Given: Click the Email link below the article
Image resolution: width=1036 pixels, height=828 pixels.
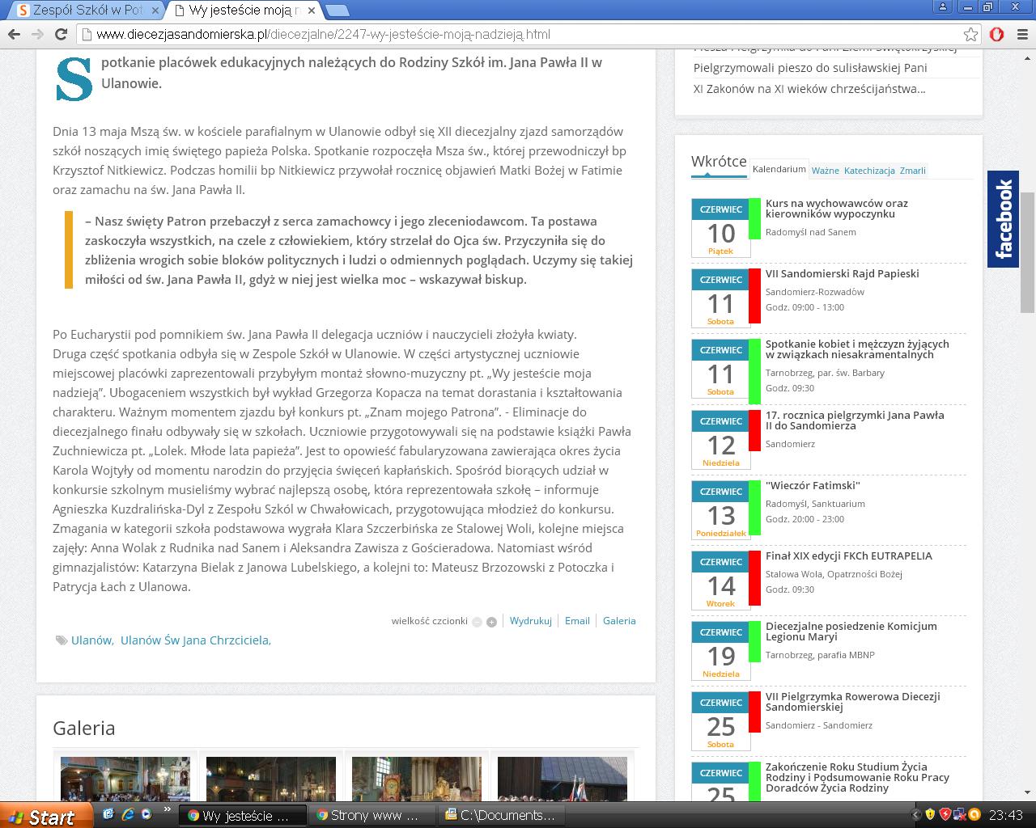Looking at the screenshot, I should point(577,621).
